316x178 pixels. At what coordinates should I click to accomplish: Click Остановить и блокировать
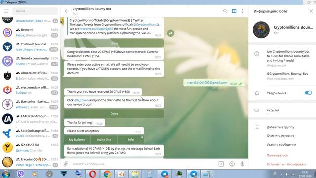pos(286,164)
